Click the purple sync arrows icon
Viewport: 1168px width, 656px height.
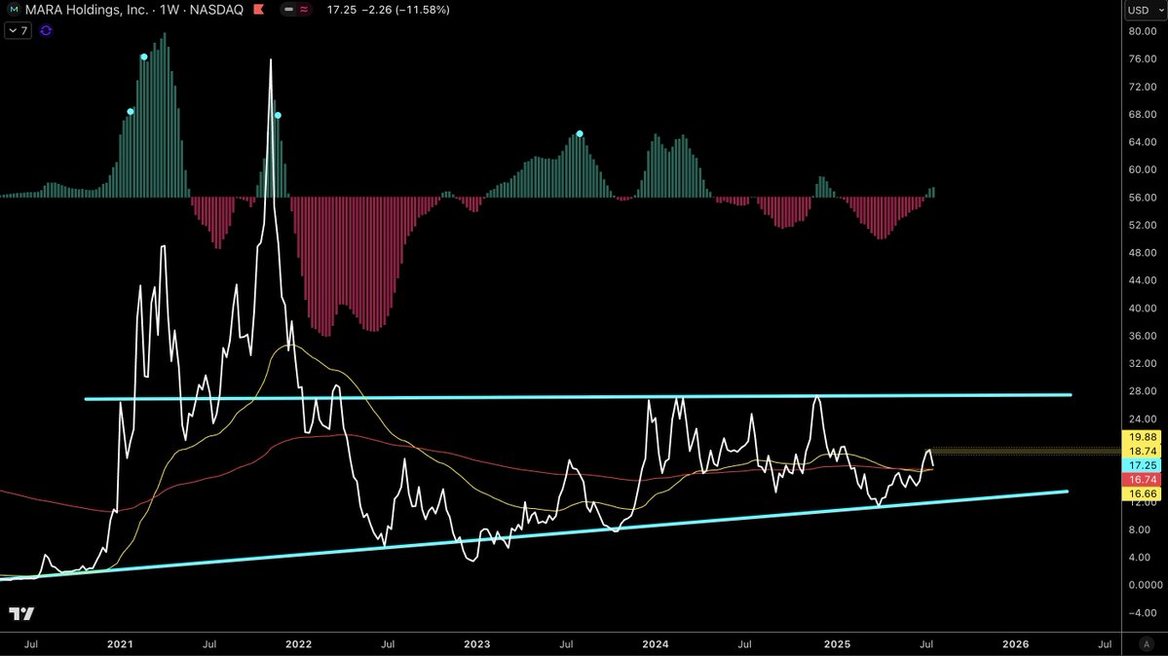click(x=46, y=30)
